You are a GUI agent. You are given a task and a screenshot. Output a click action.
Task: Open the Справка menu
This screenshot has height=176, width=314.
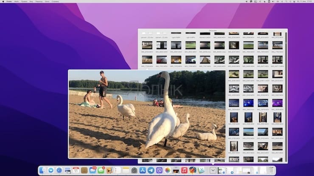click(x=55, y=1)
